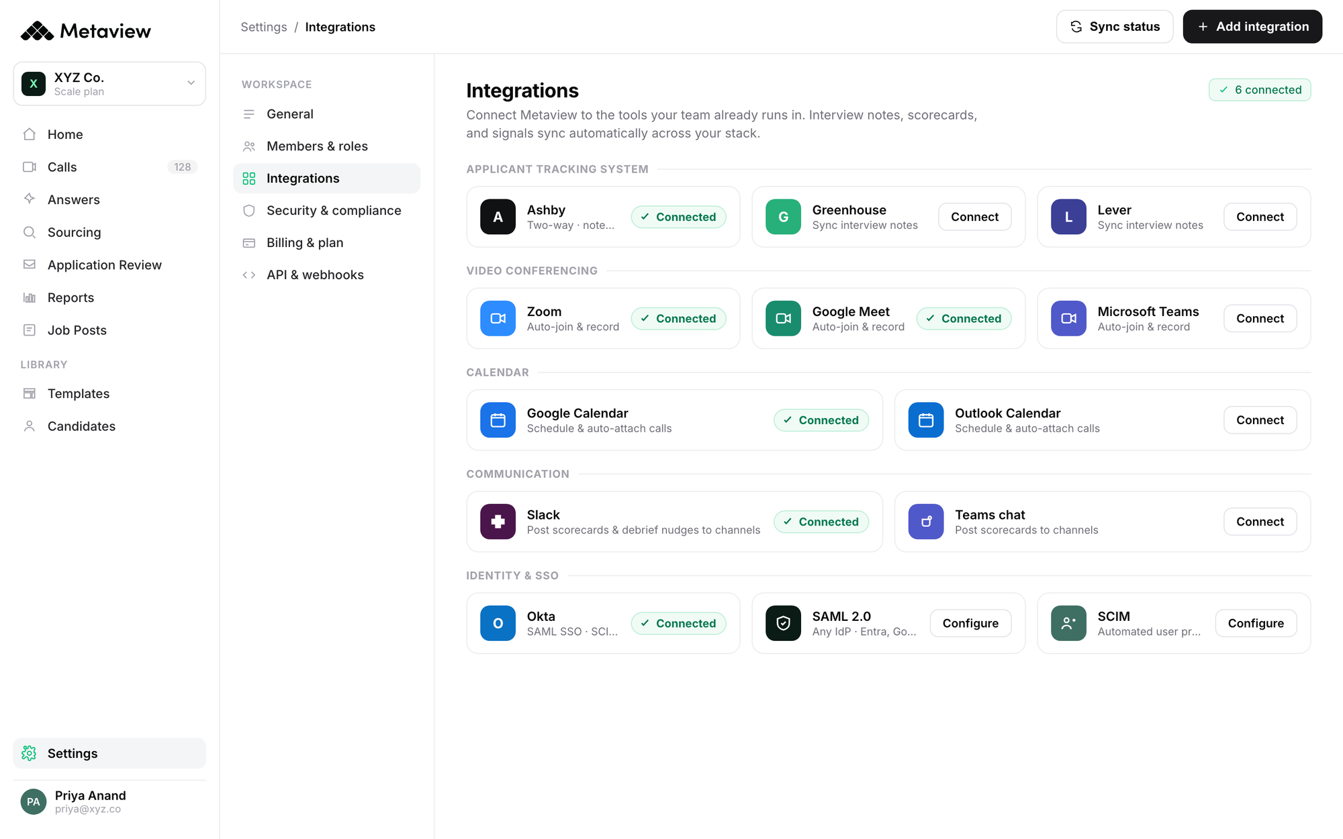Click the Calls 128 count badge
The height and width of the screenshot is (839, 1343).
(x=182, y=167)
